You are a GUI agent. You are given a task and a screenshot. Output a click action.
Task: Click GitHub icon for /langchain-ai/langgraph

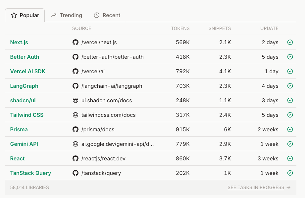76,86
